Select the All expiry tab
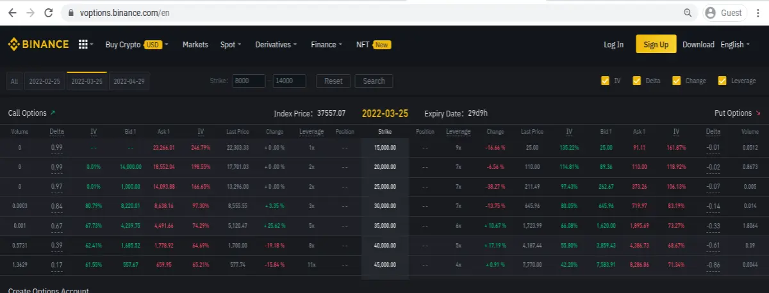Viewport: 769px width, 293px height. coord(14,81)
